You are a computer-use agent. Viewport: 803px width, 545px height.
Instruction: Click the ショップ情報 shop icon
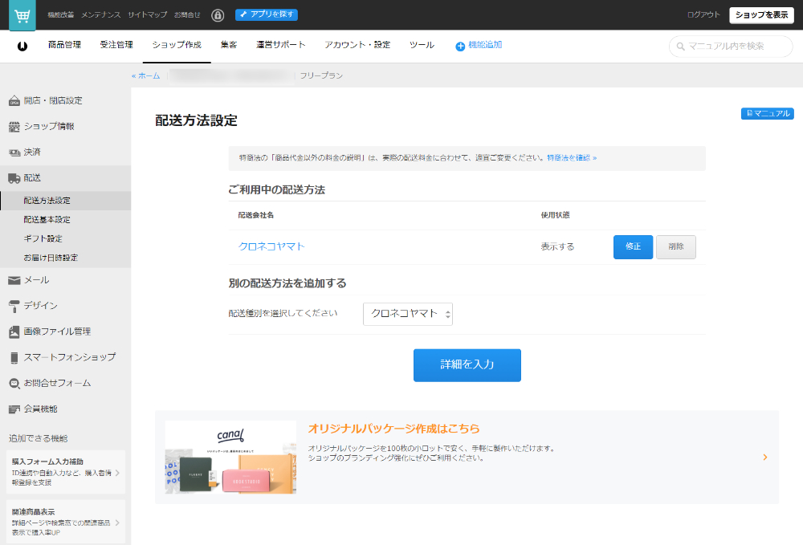(x=14, y=126)
